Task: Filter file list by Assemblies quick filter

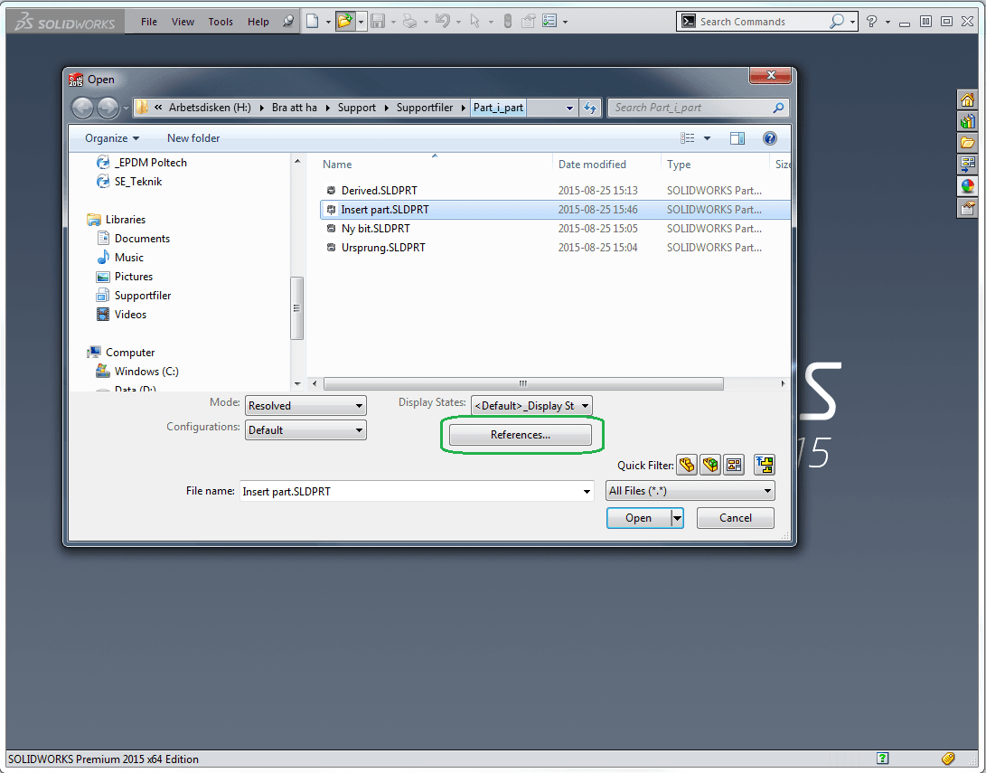Action: click(x=710, y=466)
